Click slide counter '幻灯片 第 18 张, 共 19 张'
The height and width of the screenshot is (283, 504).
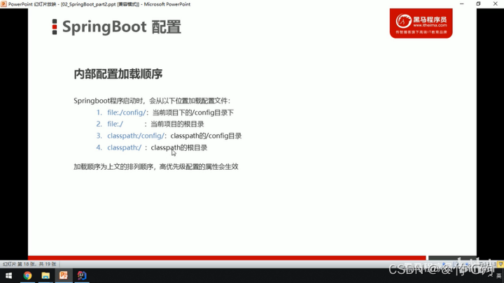(x=29, y=264)
